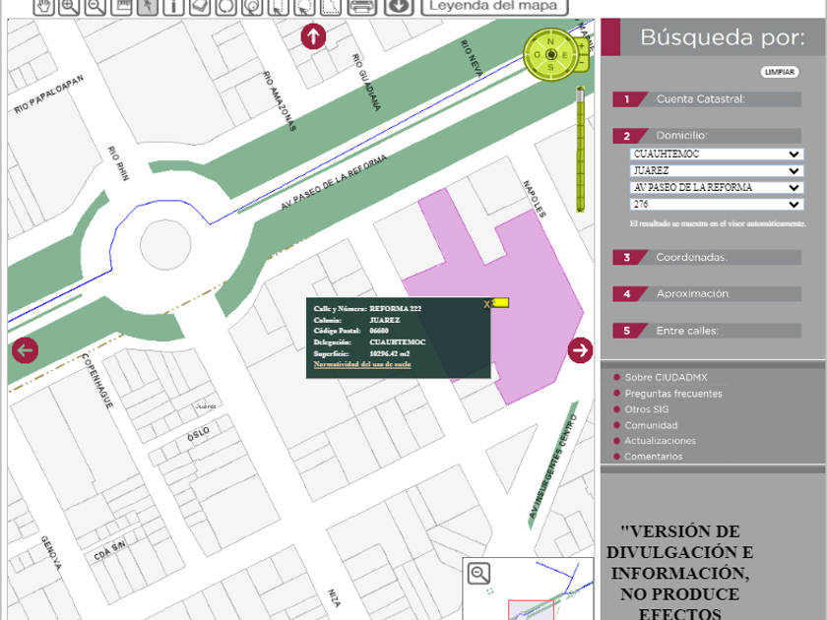Open Normatividad del uso de suelo link
The height and width of the screenshot is (620, 827).
(362, 364)
